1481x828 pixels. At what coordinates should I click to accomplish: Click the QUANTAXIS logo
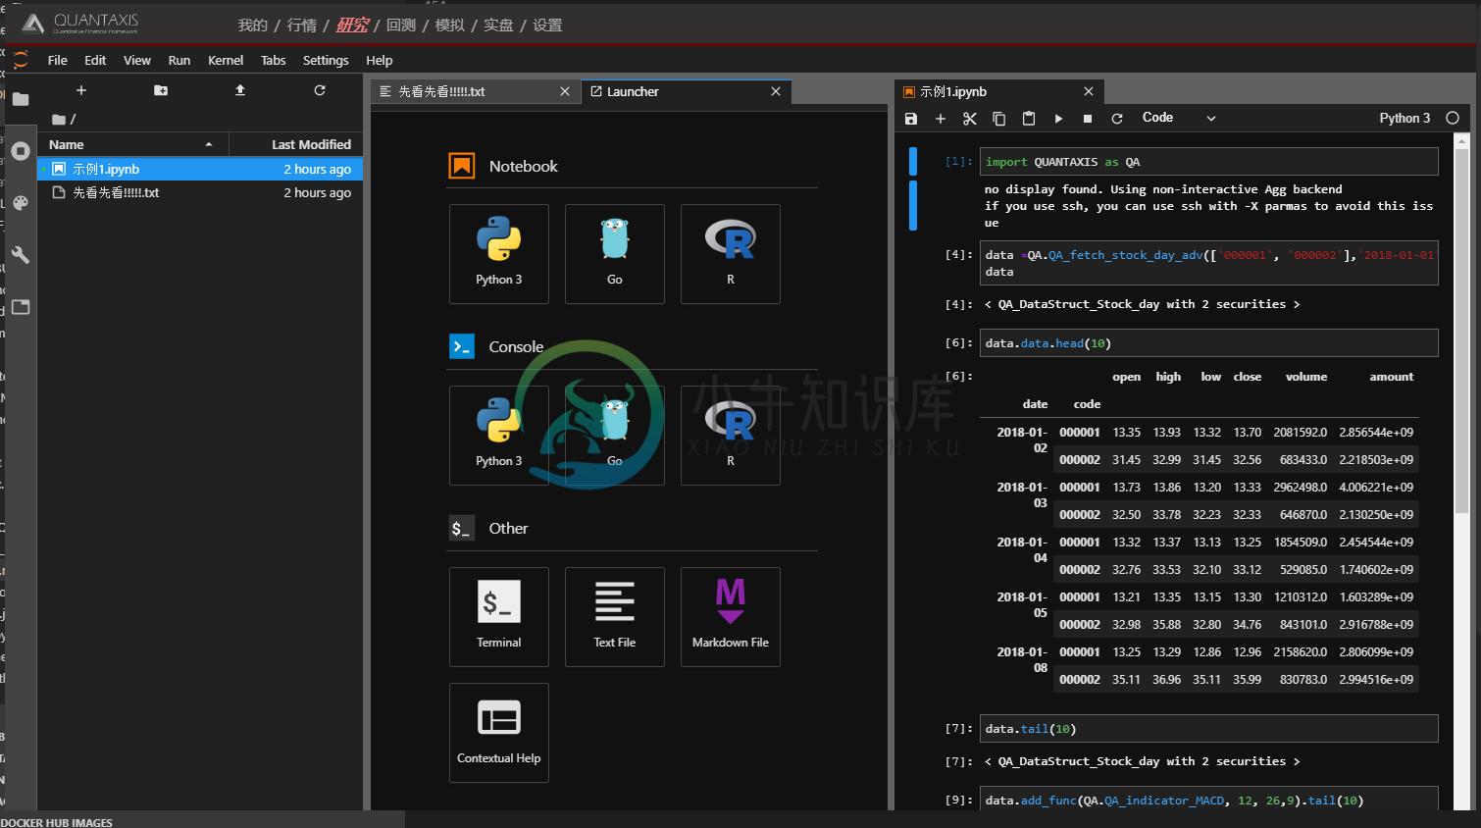[x=80, y=23]
